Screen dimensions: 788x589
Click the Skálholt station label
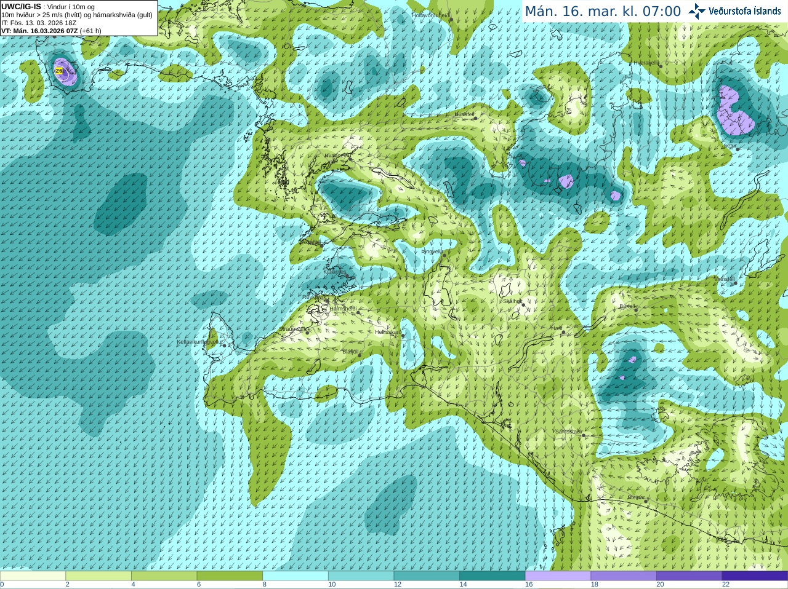coord(513,301)
